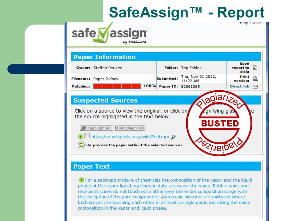Open the Direct link

239,86
